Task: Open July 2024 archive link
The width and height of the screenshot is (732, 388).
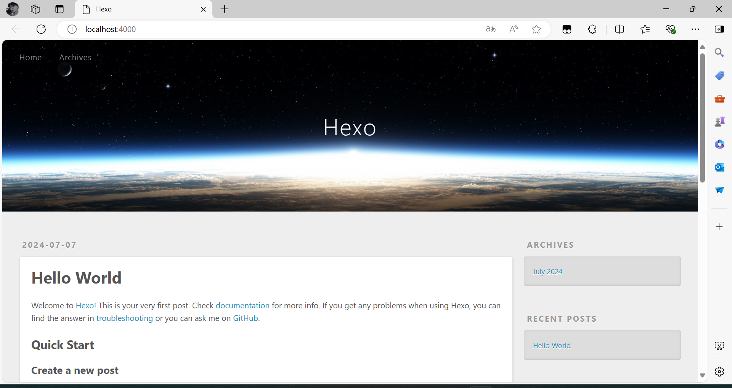Action: 547,271
